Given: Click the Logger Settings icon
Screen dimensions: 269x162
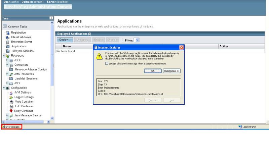Looking at the screenshot, I should [x=11, y=97].
